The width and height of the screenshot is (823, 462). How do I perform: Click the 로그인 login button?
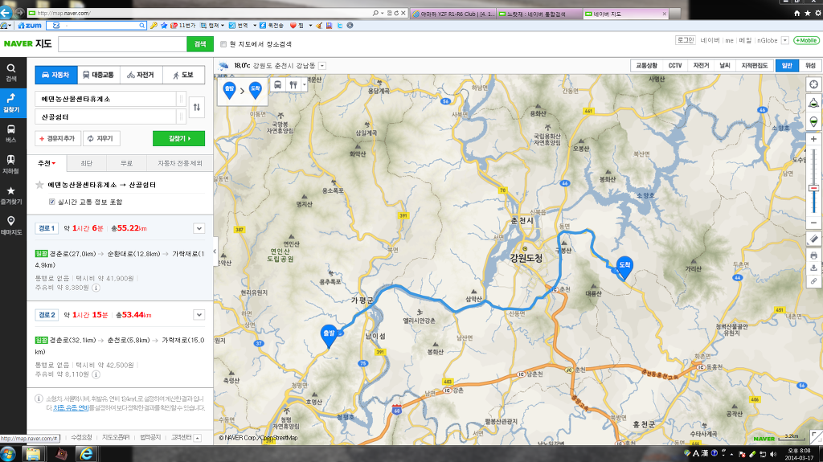[686, 40]
